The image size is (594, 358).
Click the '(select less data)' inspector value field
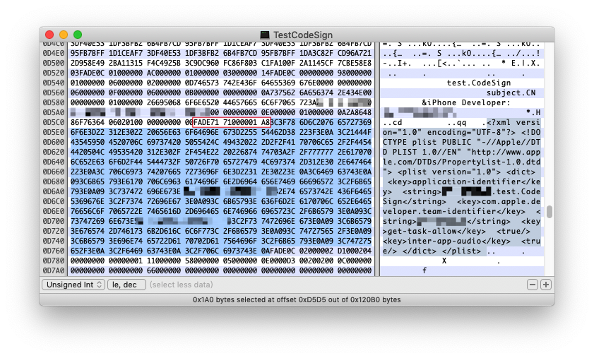[181, 285]
